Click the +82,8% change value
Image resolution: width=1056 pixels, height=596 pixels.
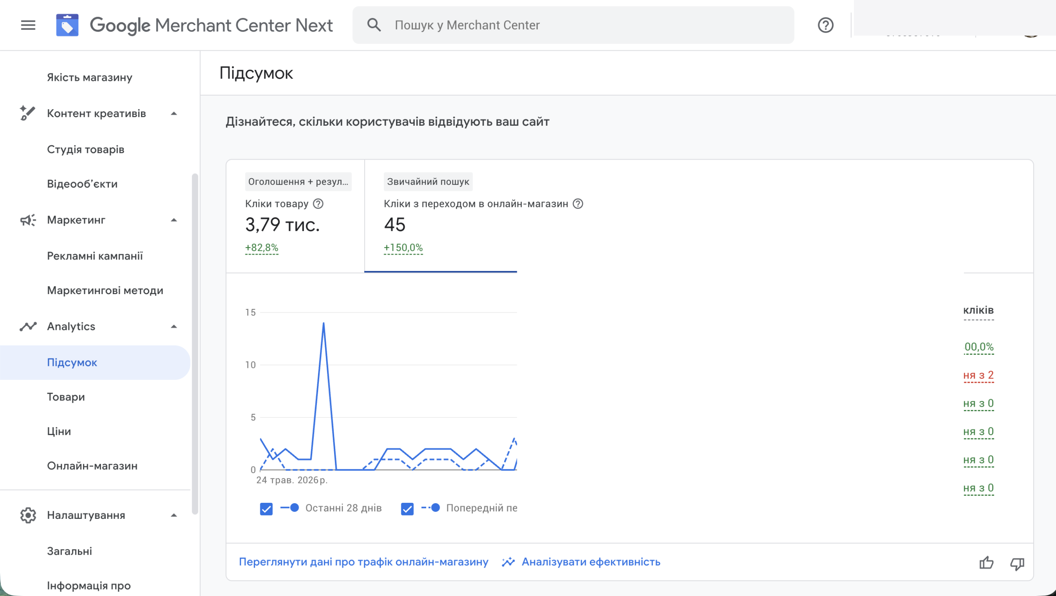262,247
